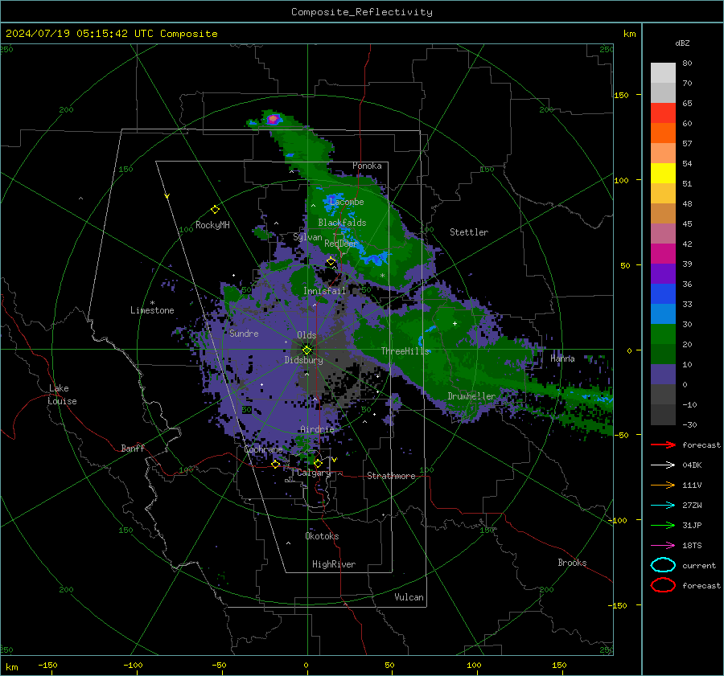Viewport: 724px width, 676px height.
Task: Click the blue swatch between 36 and 33
Action: (x=663, y=294)
